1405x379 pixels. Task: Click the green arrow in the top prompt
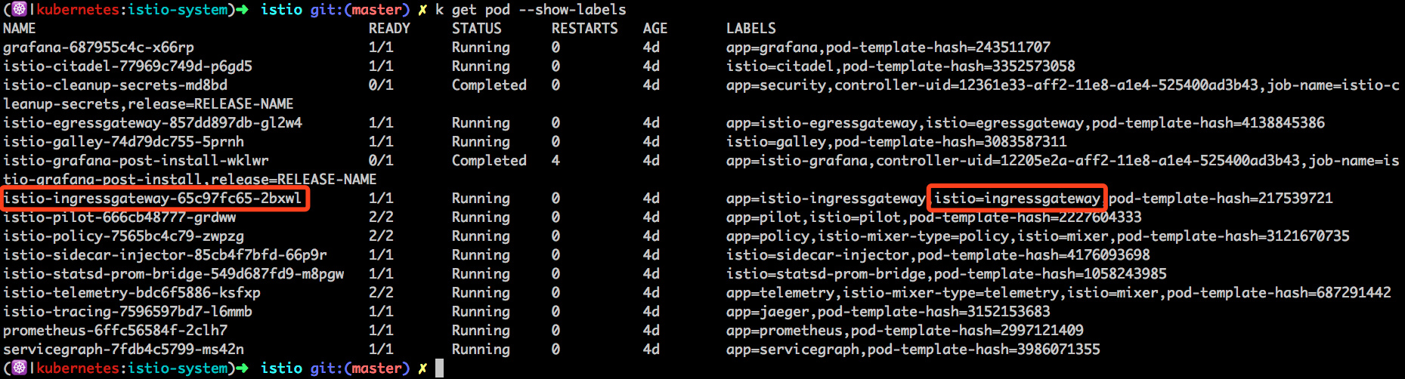[x=242, y=10]
